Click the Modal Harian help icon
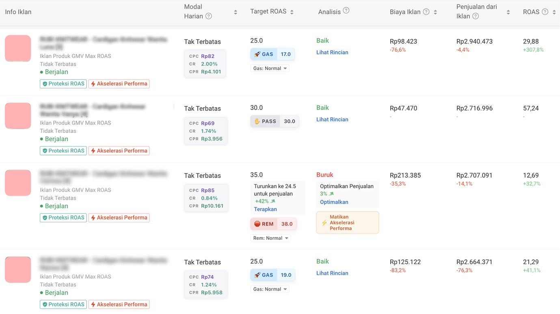The height and width of the screenshot is (314, 560). (x=209, y=16)
